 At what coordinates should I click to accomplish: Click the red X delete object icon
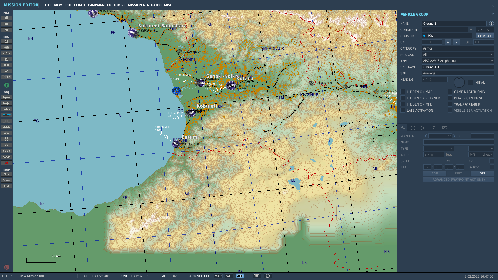(6, 163)
